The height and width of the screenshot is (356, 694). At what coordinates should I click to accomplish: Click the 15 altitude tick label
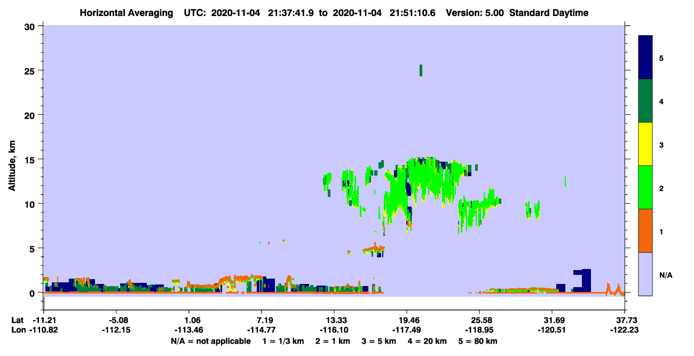31,160
